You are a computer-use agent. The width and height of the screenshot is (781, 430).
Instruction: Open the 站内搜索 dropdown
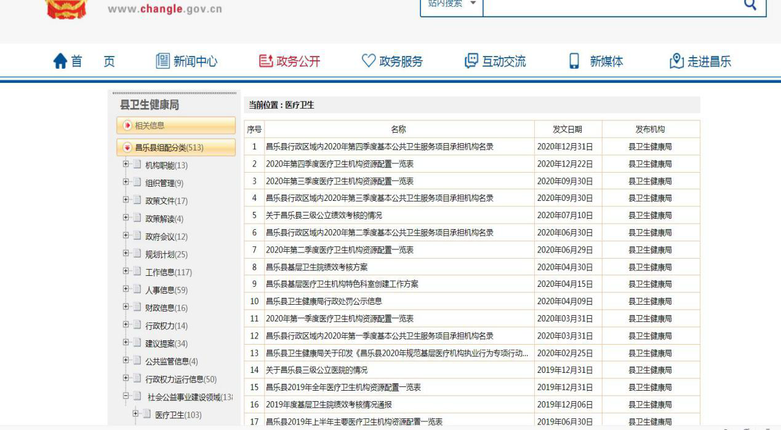pyautogui.click(x=451, y=5)
